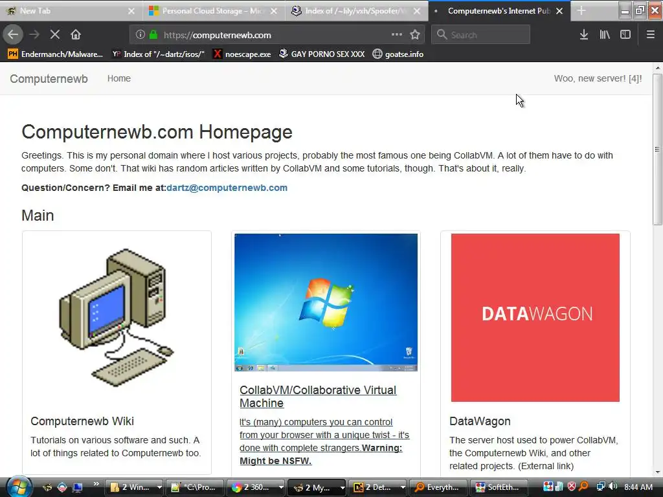Stop loading the page with the X button
This screenshot has height=497, width=663.
point(55,35)
